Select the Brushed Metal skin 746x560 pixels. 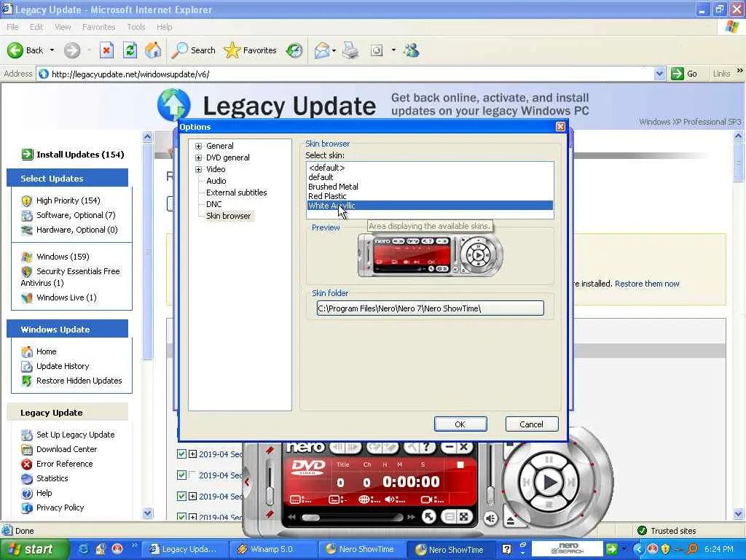point(333,187)
